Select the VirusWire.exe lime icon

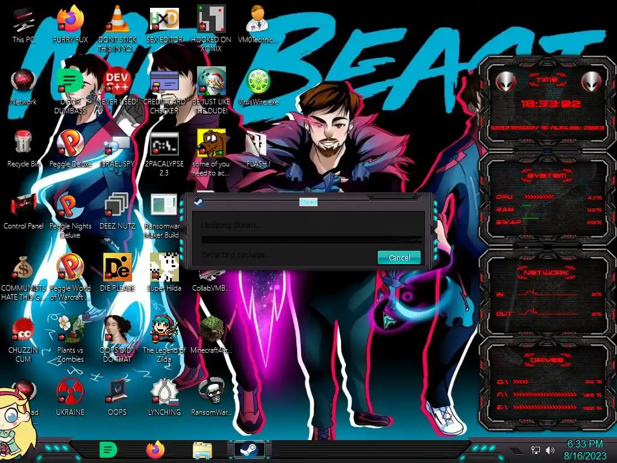pyautogui.click(x=258, y=87)
